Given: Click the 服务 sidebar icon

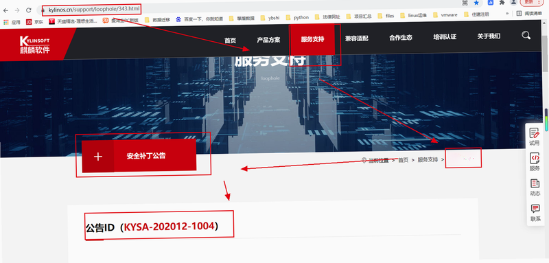Looking at the screenshot, I should click(x=535, y=162).
